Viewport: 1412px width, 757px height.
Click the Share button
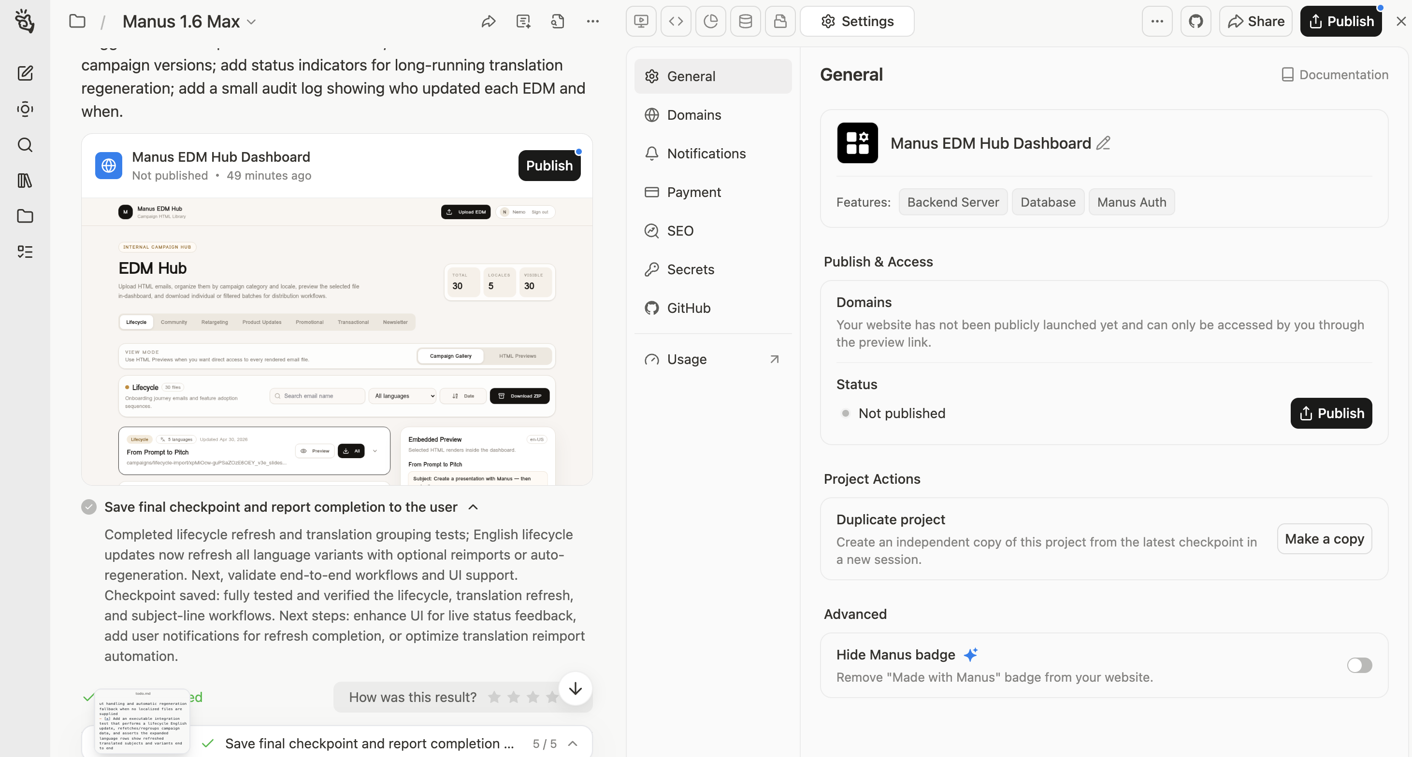tap(1255, 21)
